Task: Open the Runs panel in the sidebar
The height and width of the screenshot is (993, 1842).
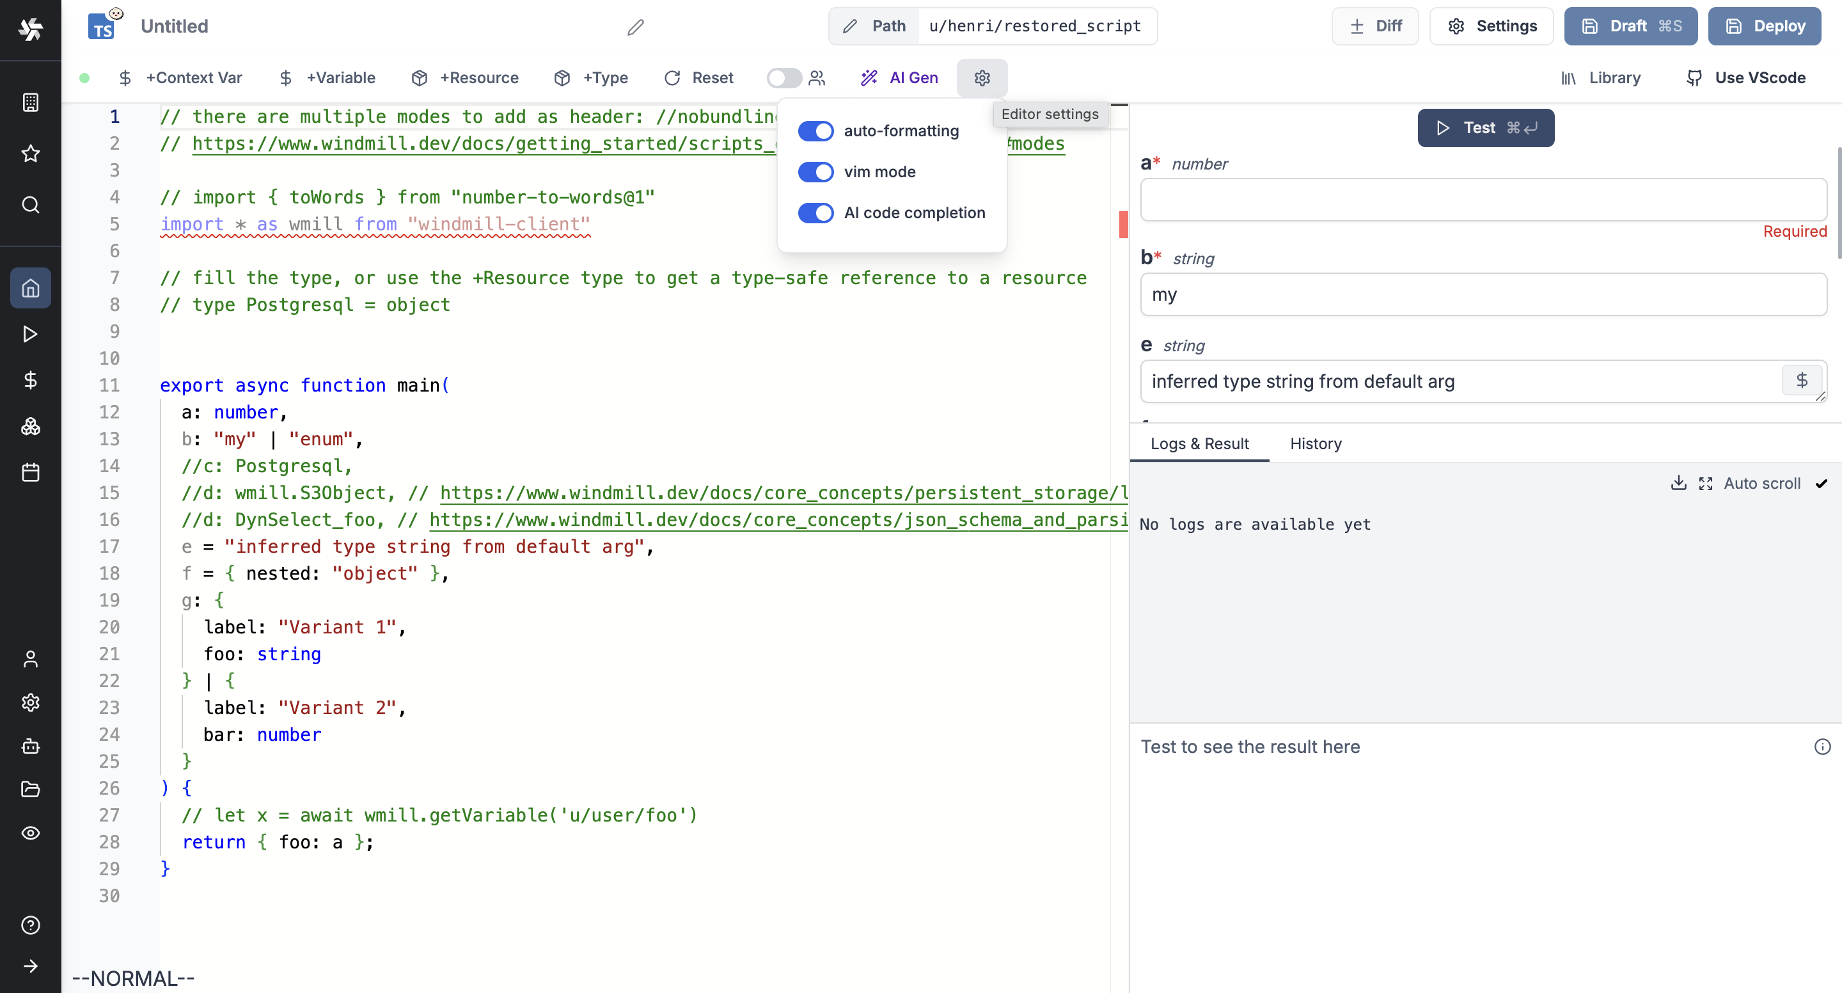Action: point(30,334)
